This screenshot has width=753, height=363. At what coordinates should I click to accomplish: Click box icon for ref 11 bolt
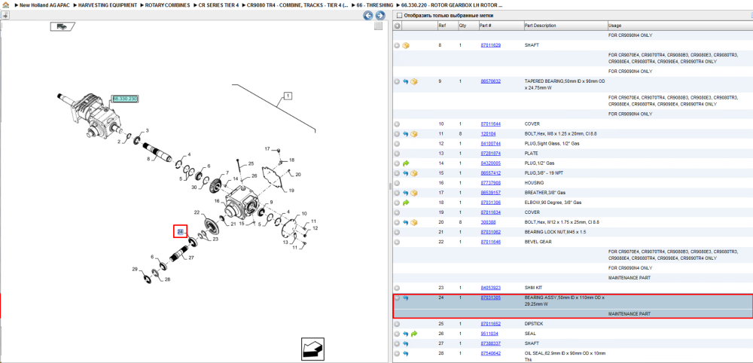point(414,134)
